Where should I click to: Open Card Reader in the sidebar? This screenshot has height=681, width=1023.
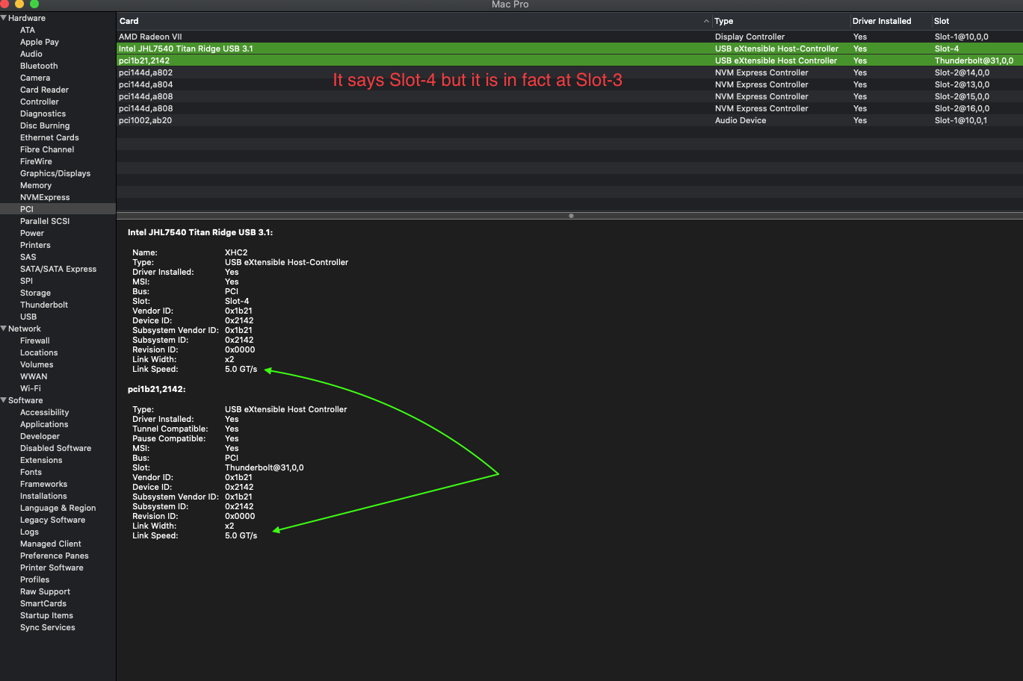pos(44,90)
